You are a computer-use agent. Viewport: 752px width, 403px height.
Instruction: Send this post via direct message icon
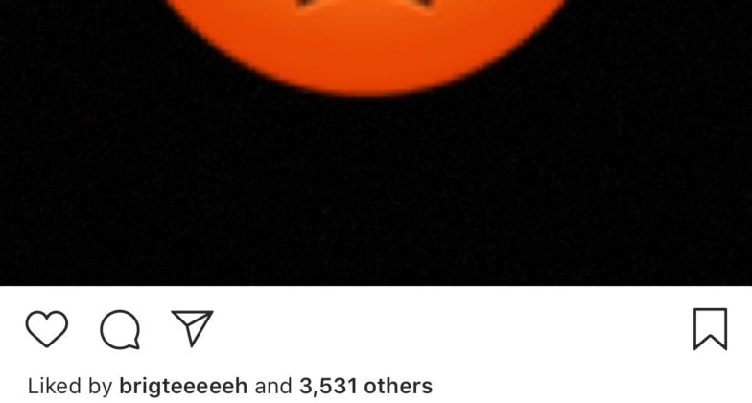coord(192,328)
